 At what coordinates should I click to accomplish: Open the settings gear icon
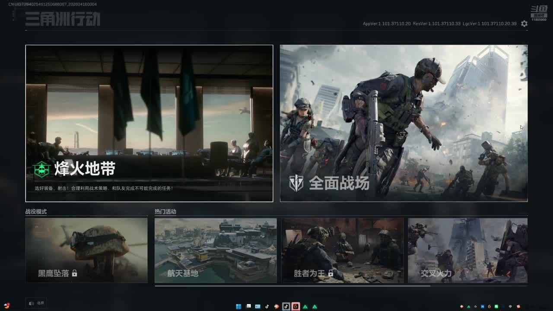[524, 24]
